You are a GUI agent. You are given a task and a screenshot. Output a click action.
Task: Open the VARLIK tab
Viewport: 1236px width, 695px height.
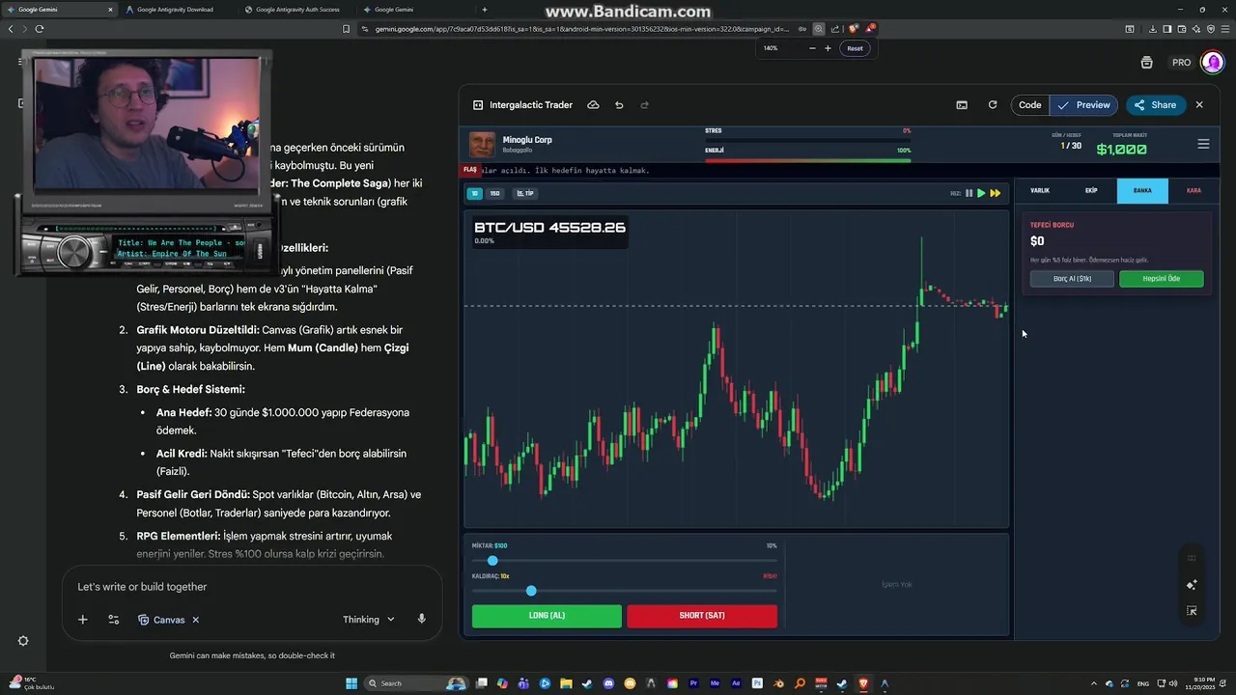click(1040, 191)
